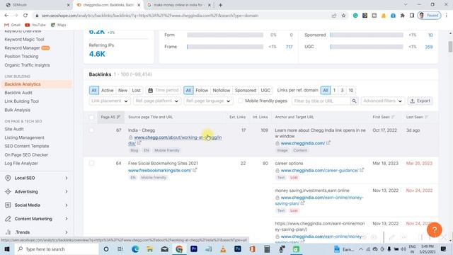Image resolution: width=453 pixels, height=255 pixels.
Task: Open Photoshop from the taskbar
Action: [238, 249]
